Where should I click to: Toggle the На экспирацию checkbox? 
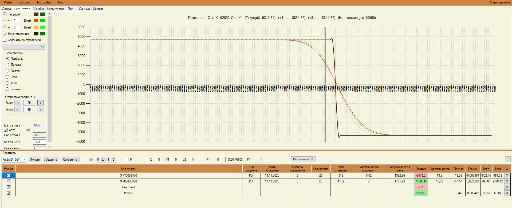[5, 34]
